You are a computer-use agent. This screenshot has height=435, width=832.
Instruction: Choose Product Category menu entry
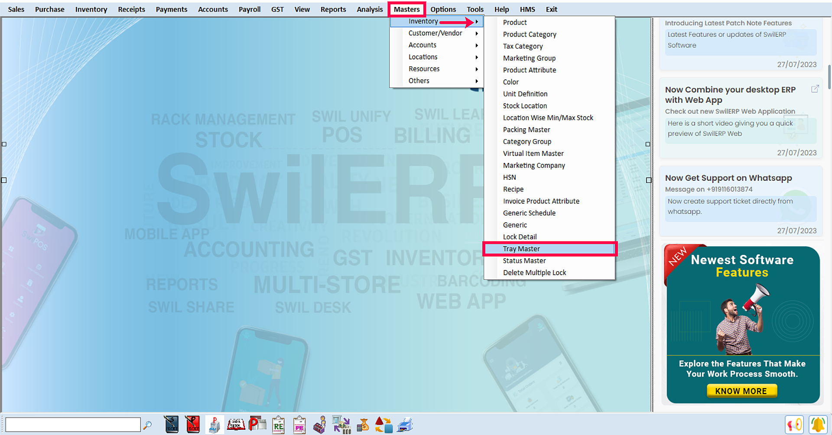tap(549, 34)
